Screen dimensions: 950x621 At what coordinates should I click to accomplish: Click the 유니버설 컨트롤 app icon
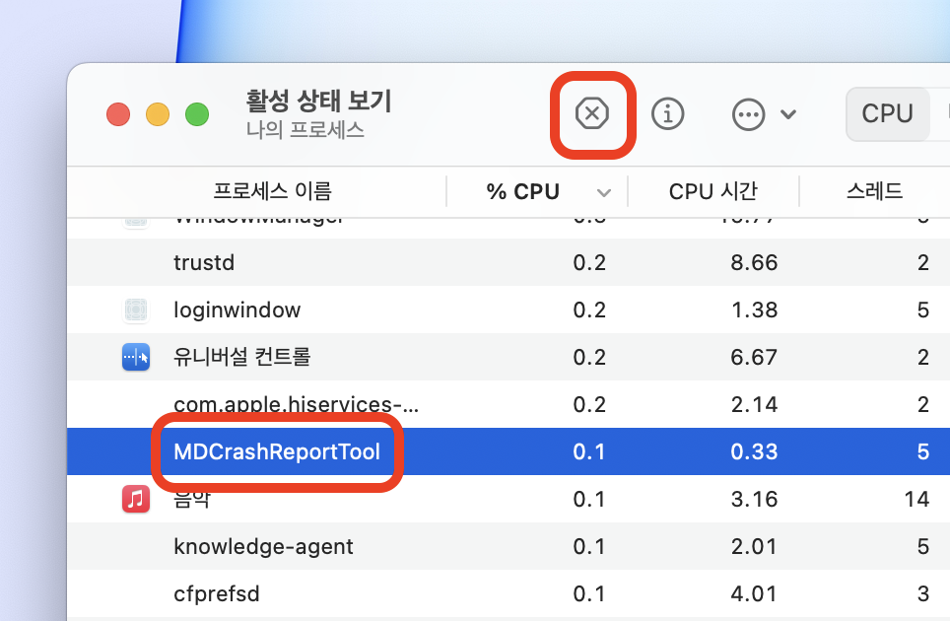(136, 357)
